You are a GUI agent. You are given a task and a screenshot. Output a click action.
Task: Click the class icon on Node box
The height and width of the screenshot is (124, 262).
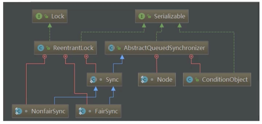pos(144,80)
